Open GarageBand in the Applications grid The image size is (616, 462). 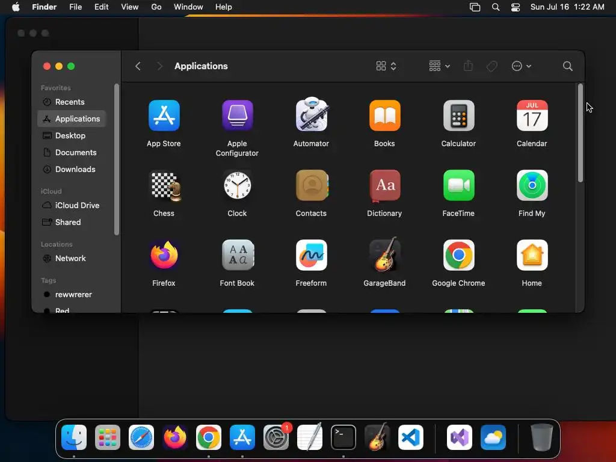[x=384, y=254]
